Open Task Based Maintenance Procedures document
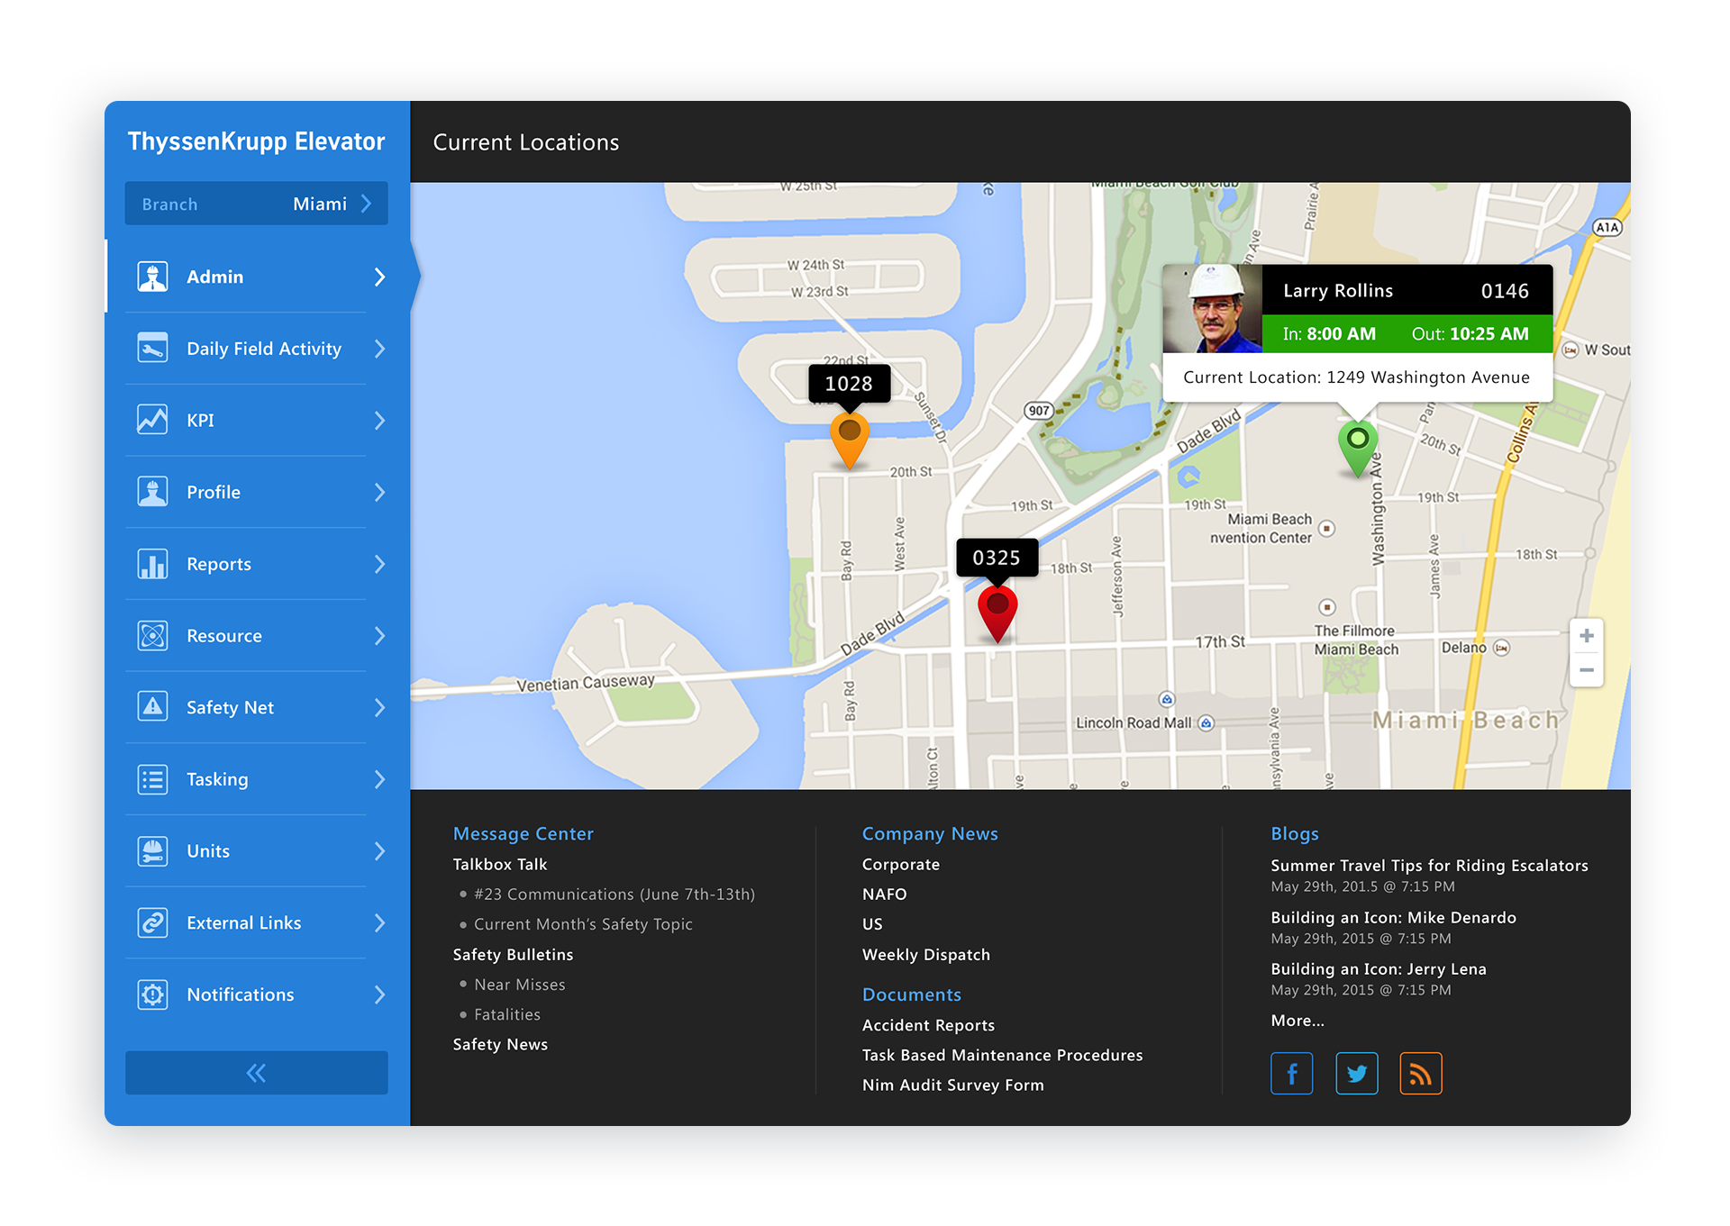This screenshot has height=1226, width=1730. [x=1002, y=1055]
